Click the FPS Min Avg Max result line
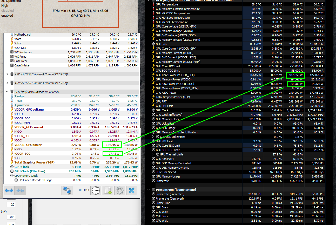Viewport: 336px width, 225px height. [80, 11]
